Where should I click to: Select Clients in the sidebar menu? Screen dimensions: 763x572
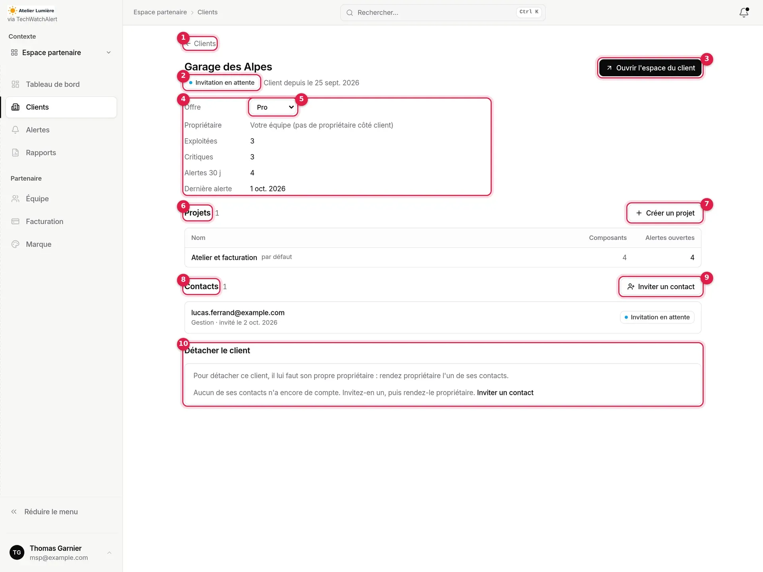coord(61,107)
